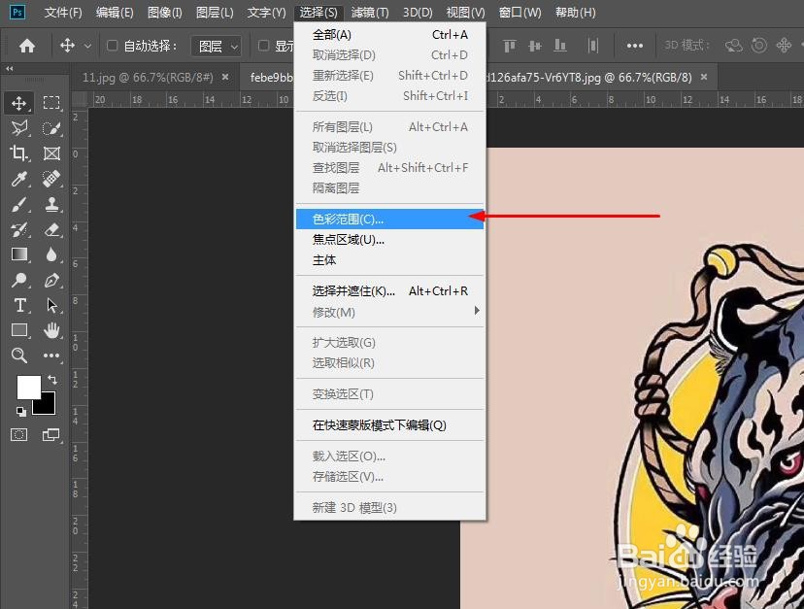Enable the 自动选择 checkbox
The height and width of the screenshot is (609, 804).
(112, 46)
